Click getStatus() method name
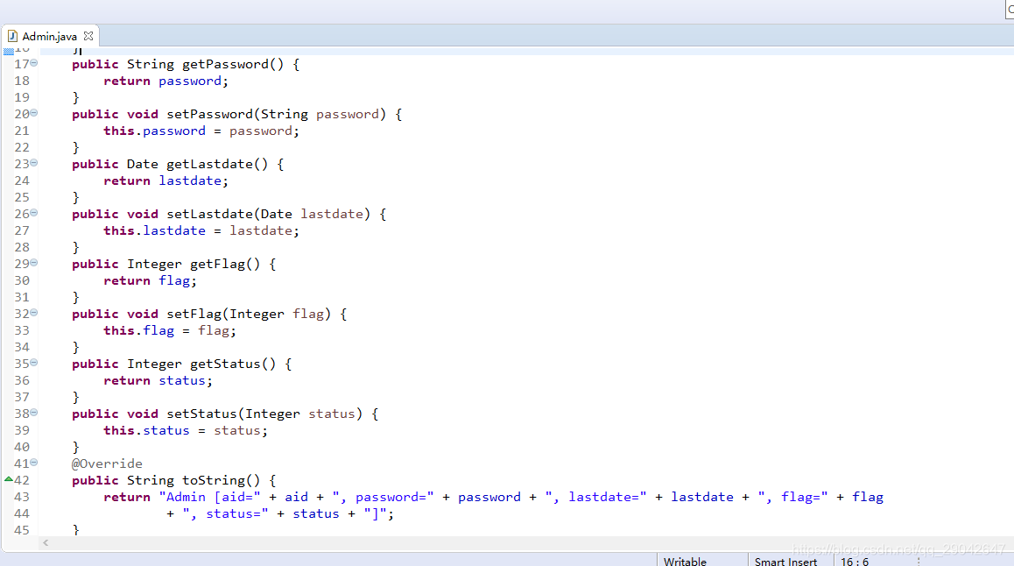 coord(233,364)
